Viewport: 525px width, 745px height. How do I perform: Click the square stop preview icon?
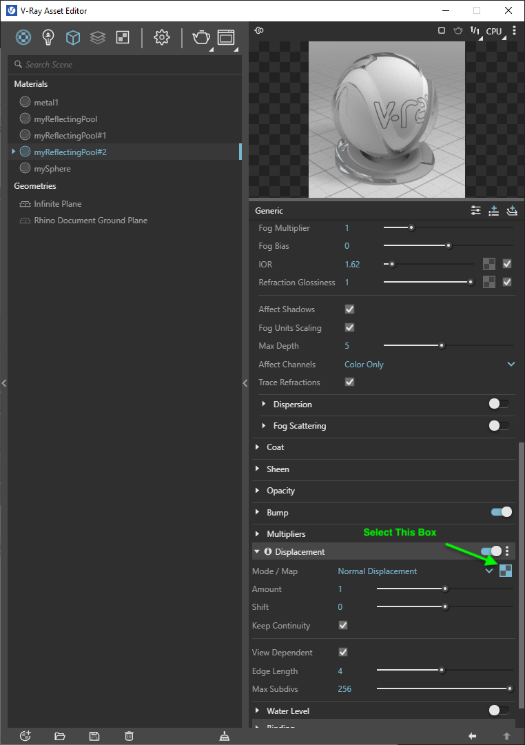pos(442,30)
